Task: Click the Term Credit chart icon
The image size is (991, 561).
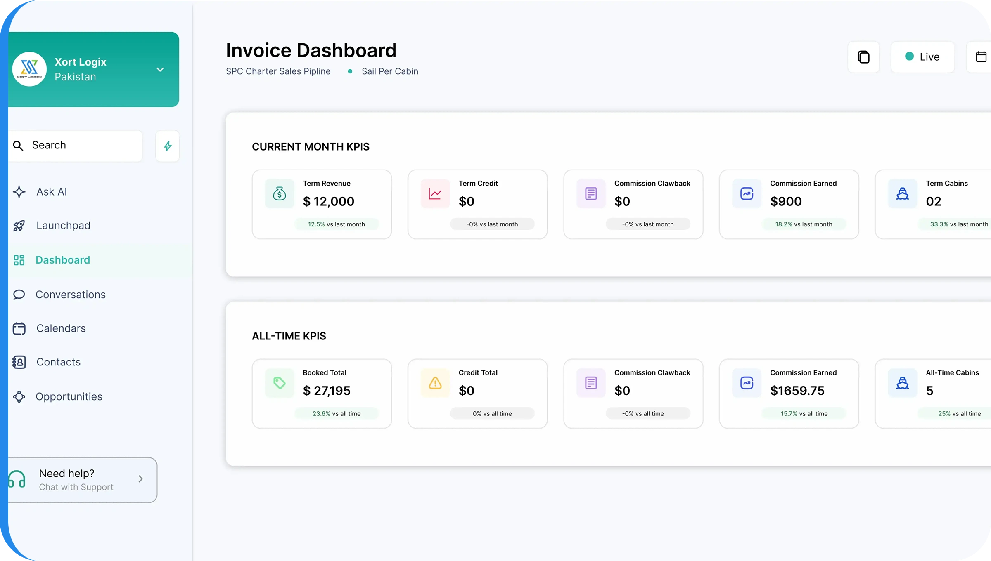Action: pos(435,193)
